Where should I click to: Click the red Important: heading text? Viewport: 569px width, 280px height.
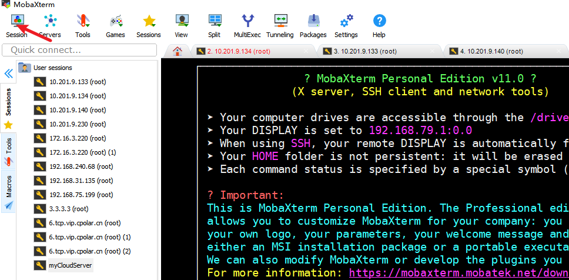pyautogui.click(x=252, y=195)
